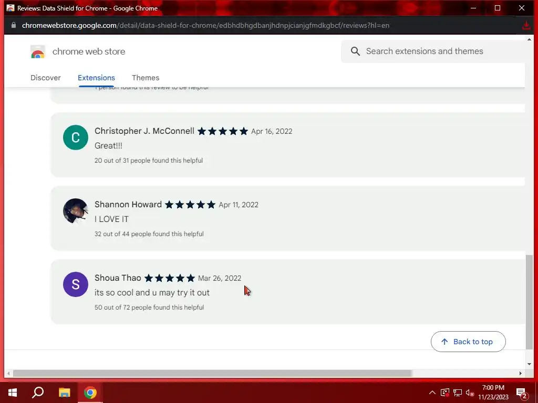Image resolution: width=538 pixels, height=403 pixels.
Task: Click the reviewer name Shannon Howard
Action: 128,205
